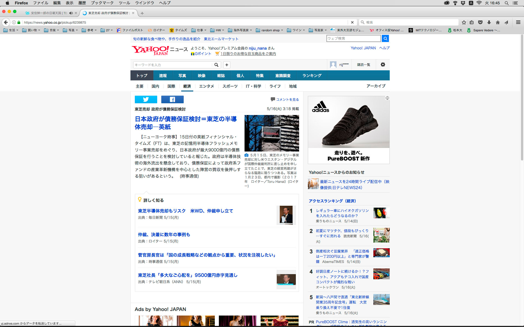524x327 pixels.
Task: Open Yahoo News settings gear
Action: (x=383, y=65)
